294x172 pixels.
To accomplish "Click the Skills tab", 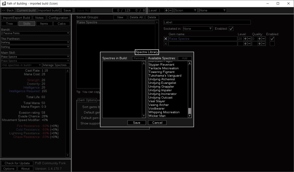I will point(27,23).
